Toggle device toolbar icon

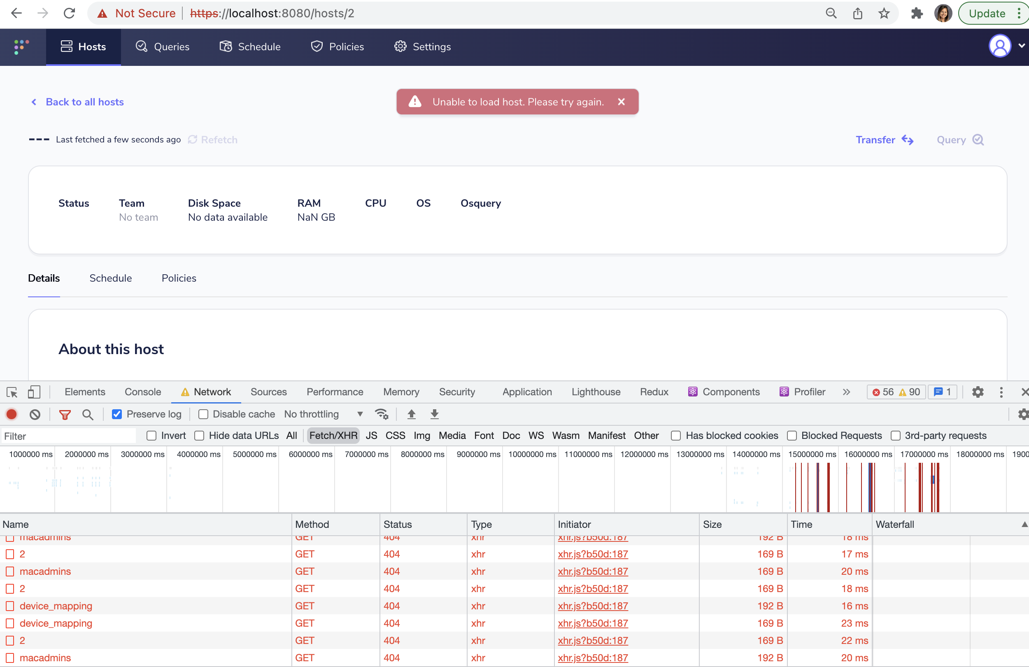(34, 392)
